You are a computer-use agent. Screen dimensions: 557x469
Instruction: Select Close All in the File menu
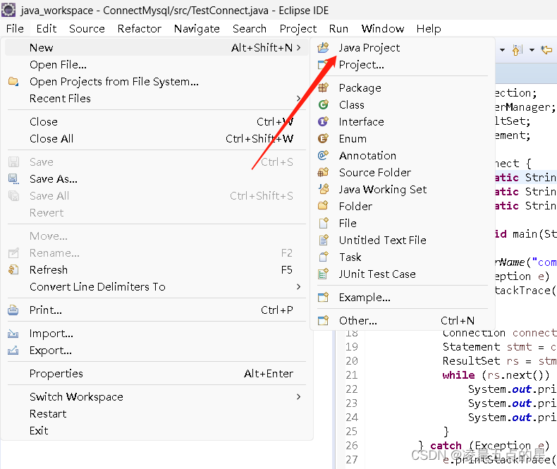click(x=155, y=138)
